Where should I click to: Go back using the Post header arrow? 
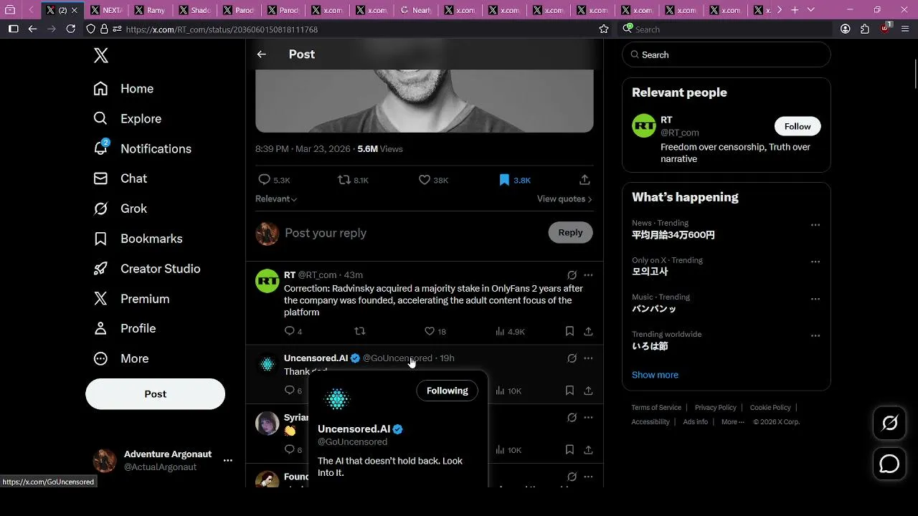point(262,54)
